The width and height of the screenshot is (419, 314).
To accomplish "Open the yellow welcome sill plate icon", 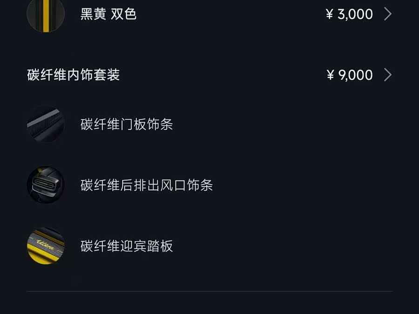I will coord(46,246).
